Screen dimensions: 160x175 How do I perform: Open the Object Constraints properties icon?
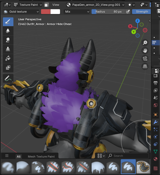point(156,144)
